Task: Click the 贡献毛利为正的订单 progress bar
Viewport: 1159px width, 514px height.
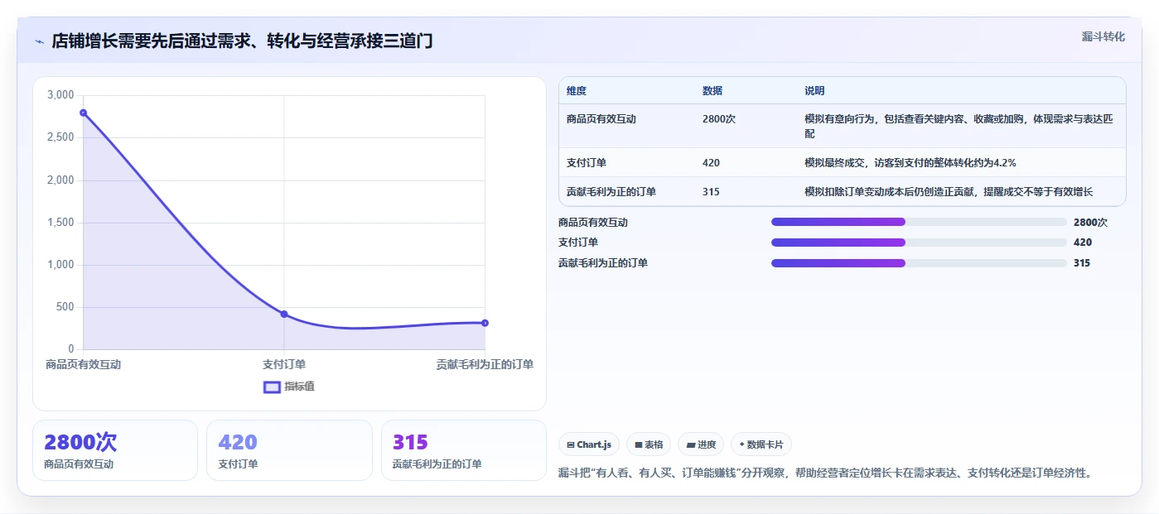Action: tap(919, 263)
